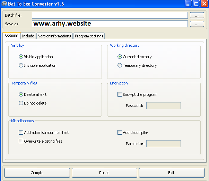
Task: Click the Exit button
Action: pyautogui.click(x=172, y=173)
